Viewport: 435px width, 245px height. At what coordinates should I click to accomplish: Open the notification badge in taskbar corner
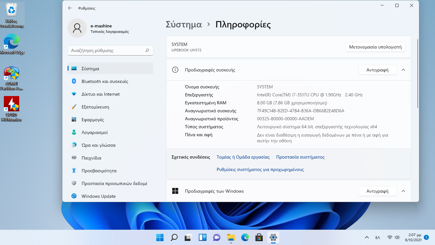pos(426,237)
